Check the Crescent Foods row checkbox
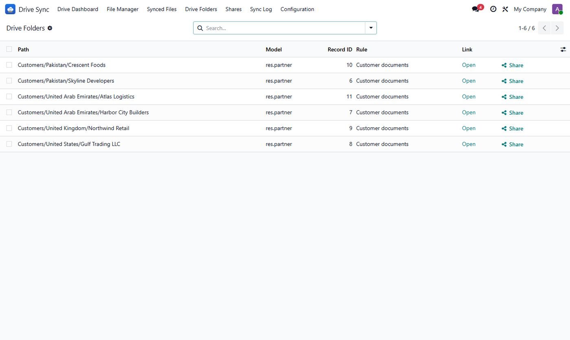570x340 pixels. (9, 65)
